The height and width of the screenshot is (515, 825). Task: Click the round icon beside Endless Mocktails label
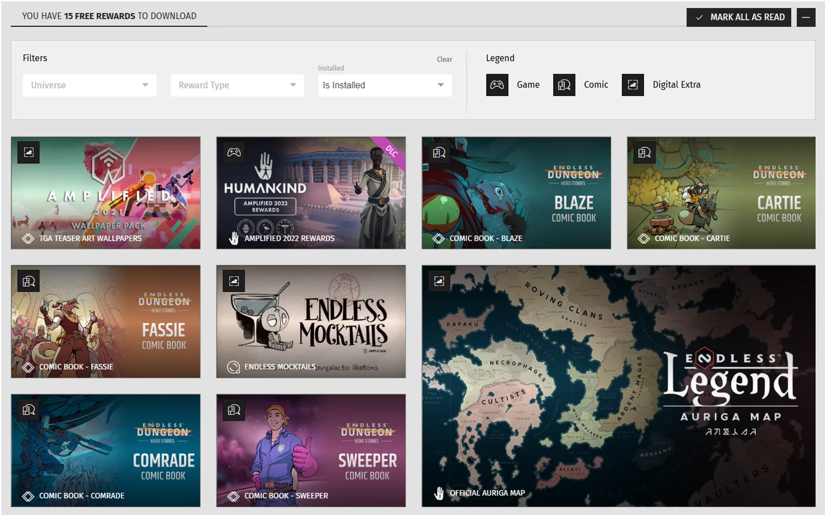tap(234, 367)
